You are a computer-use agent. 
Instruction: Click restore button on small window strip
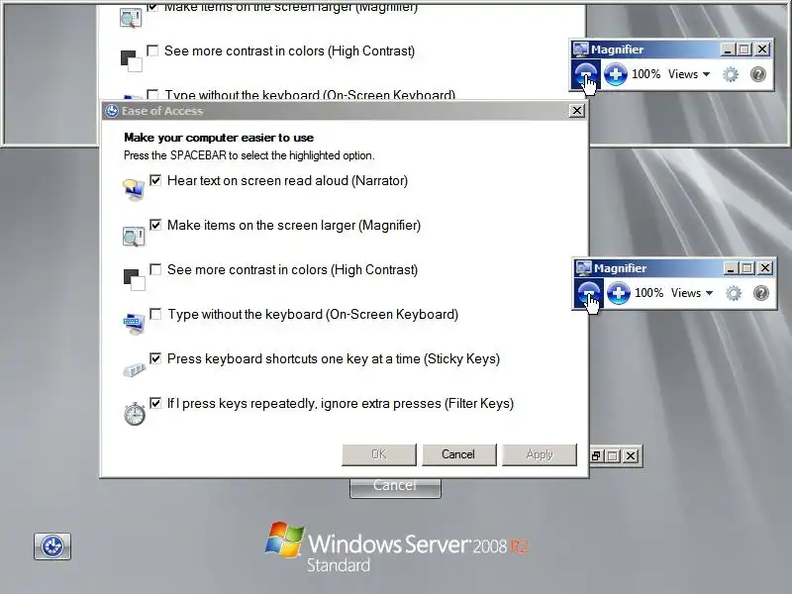[x=596, y=456]
